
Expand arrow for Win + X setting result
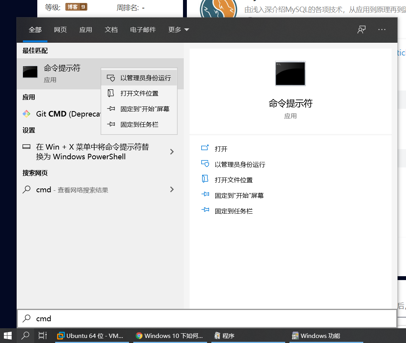tap(172, 152)
